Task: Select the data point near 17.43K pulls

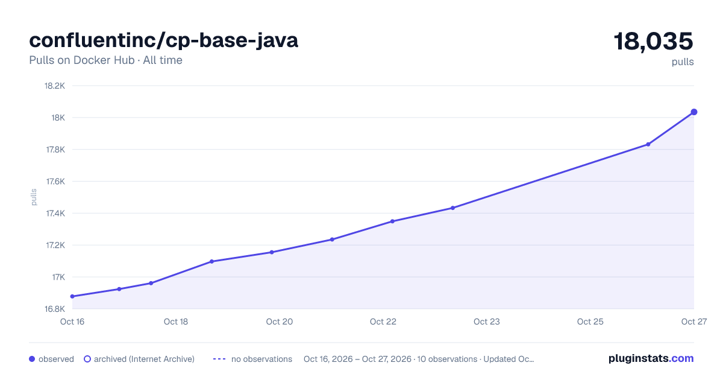Action: (x=452, y=208)
